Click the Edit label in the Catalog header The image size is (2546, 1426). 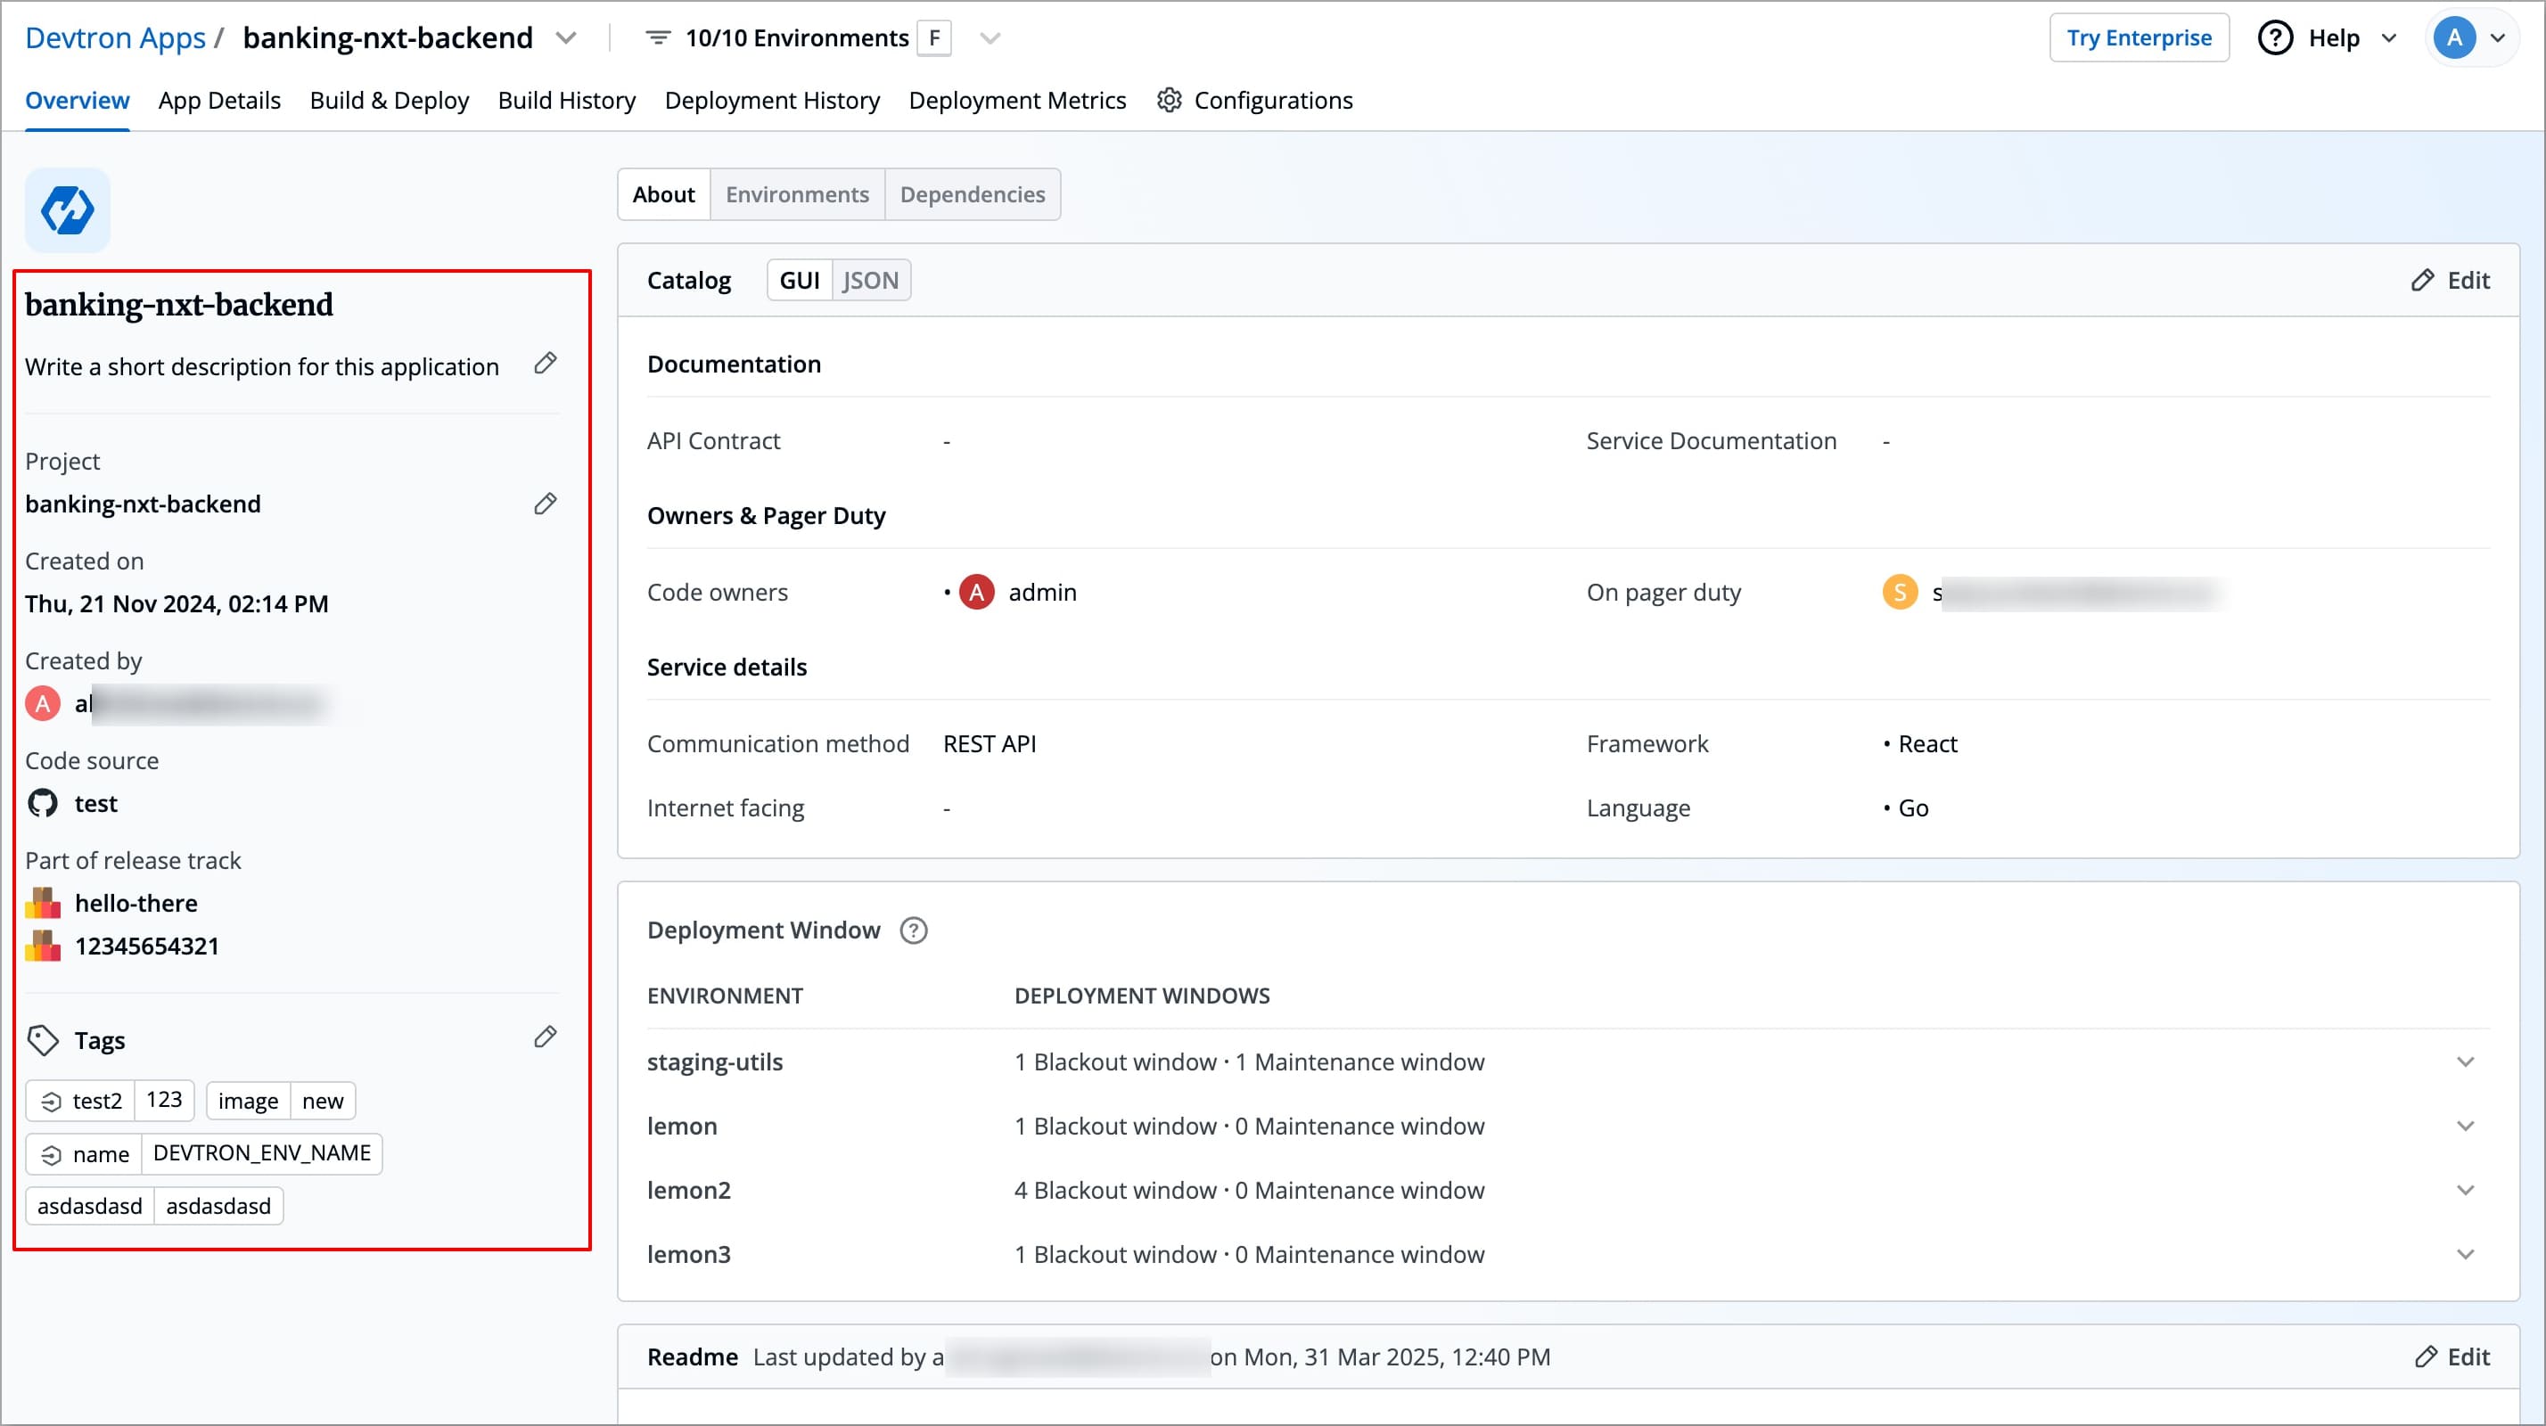pyautogui.click(x=2468, y=281)
